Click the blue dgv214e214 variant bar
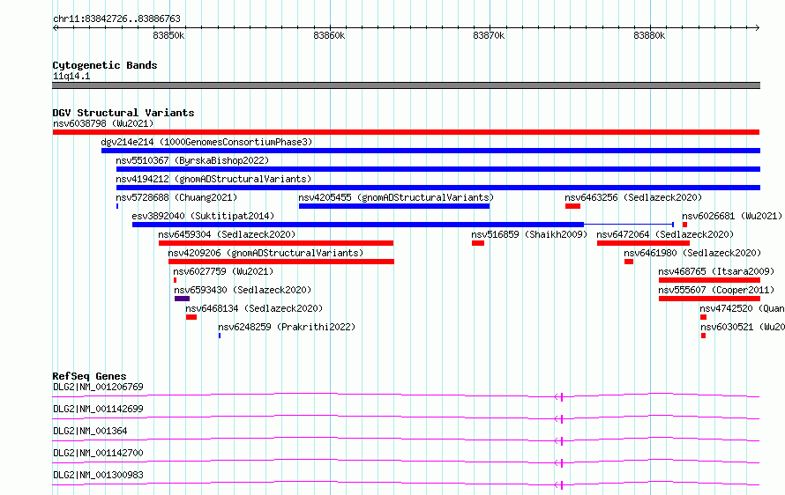The width and height of the screenshot is (785, 495). pos(430,151)
